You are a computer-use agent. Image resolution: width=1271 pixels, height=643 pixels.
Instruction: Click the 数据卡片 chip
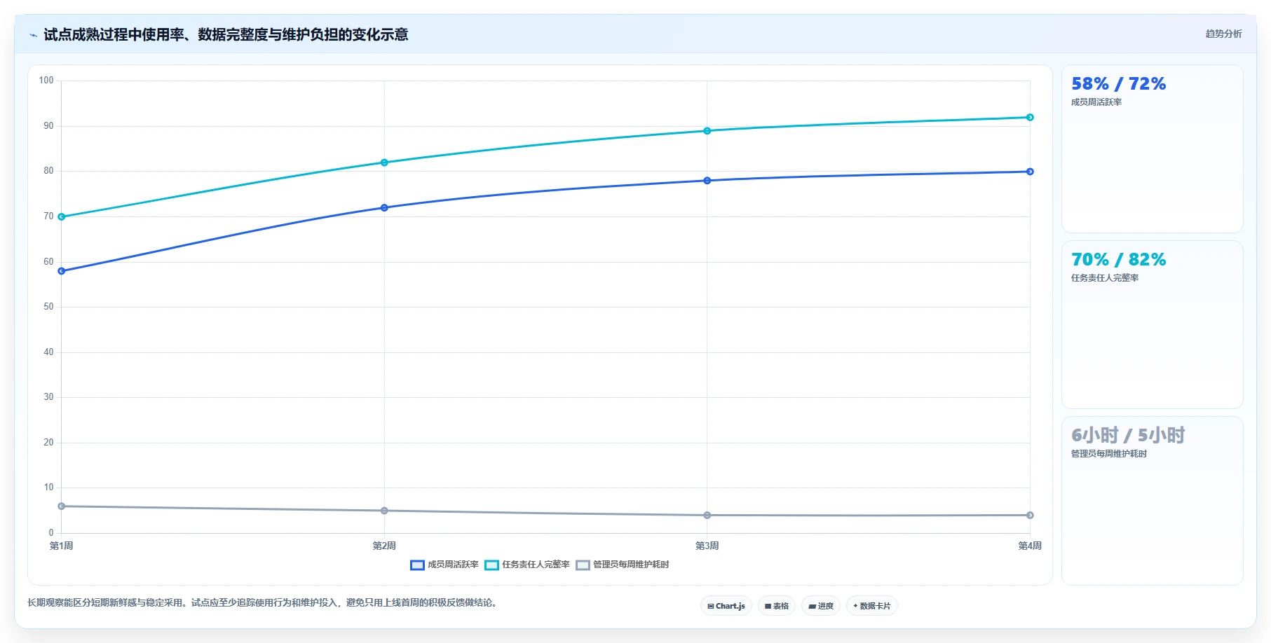click(872, 606)
